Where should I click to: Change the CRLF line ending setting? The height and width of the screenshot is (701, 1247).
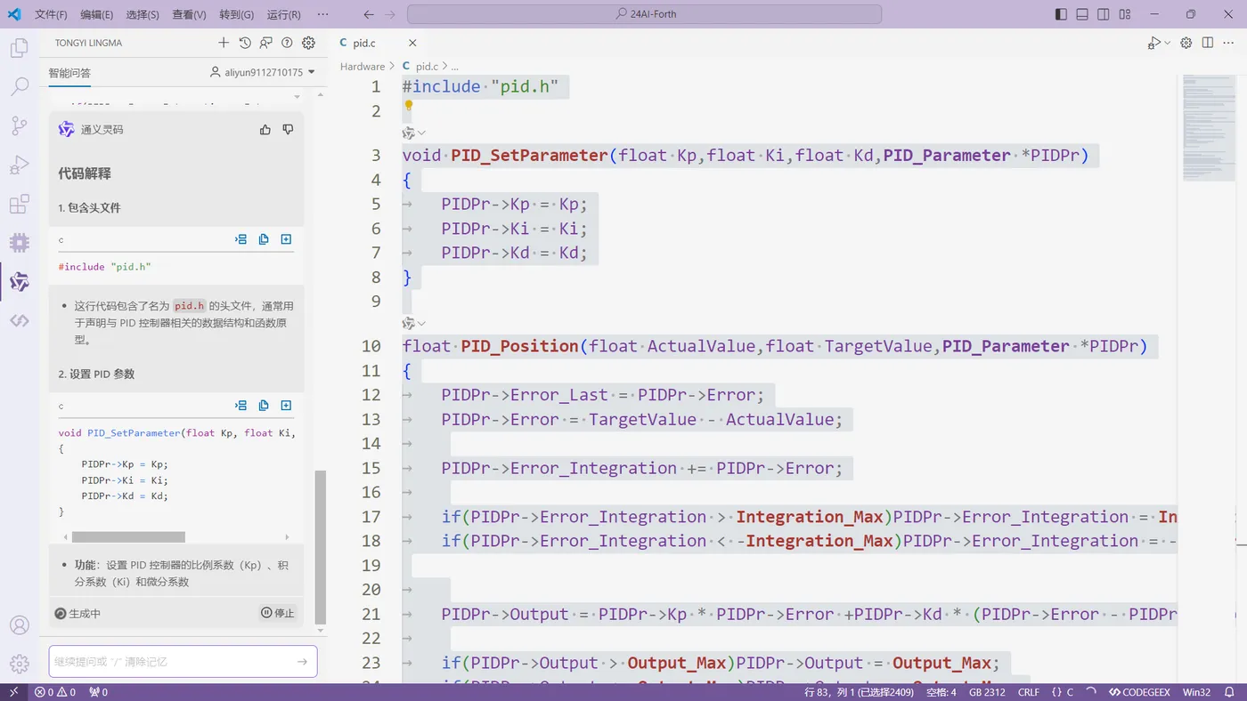[1029, 692]
